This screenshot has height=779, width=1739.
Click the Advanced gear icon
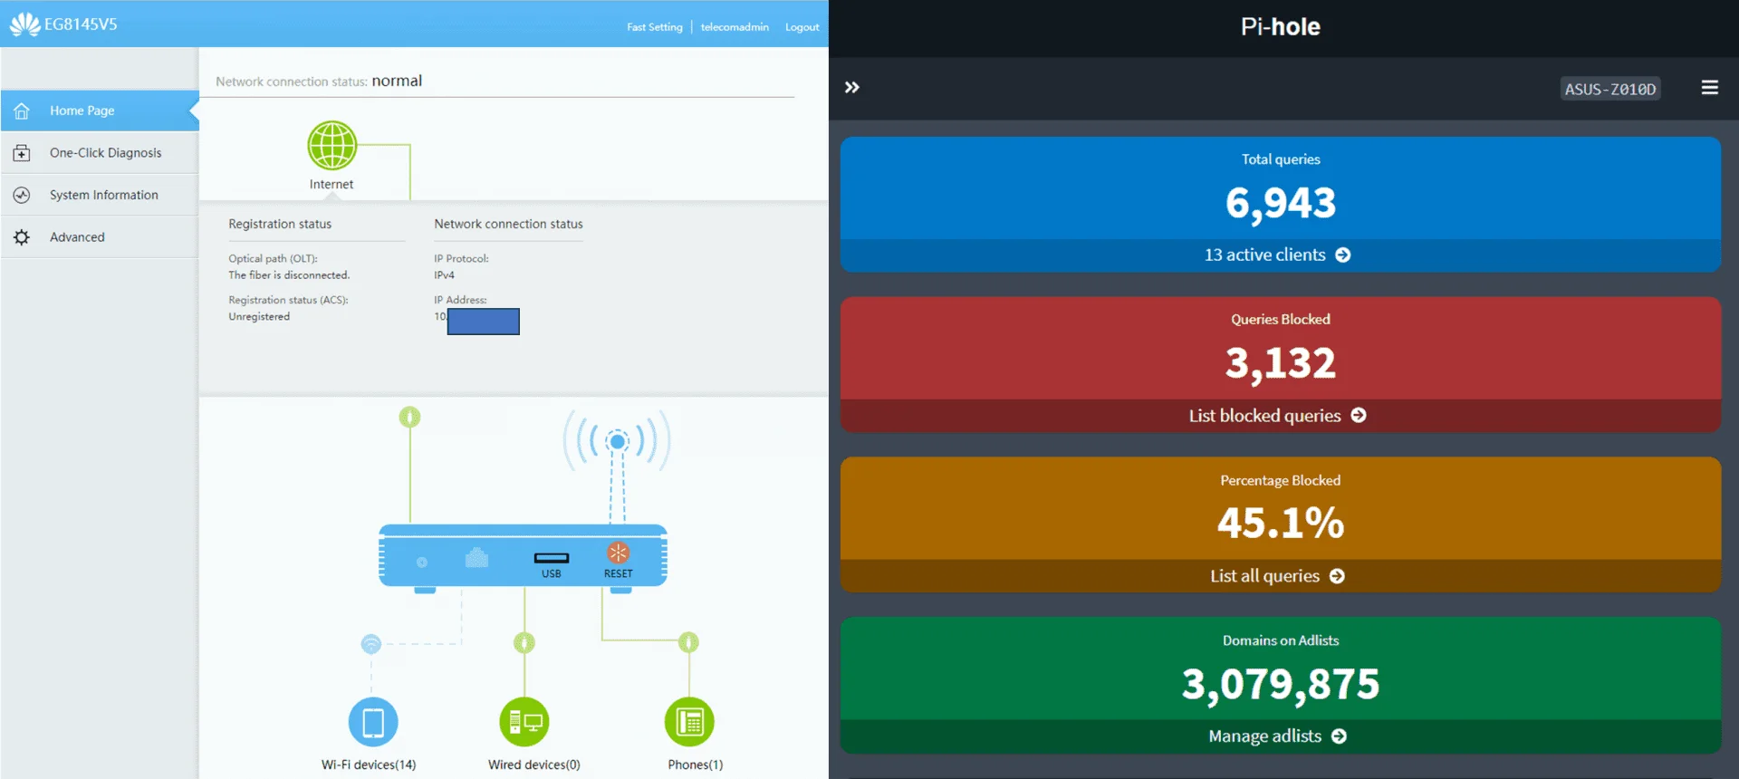pos(22,237)
